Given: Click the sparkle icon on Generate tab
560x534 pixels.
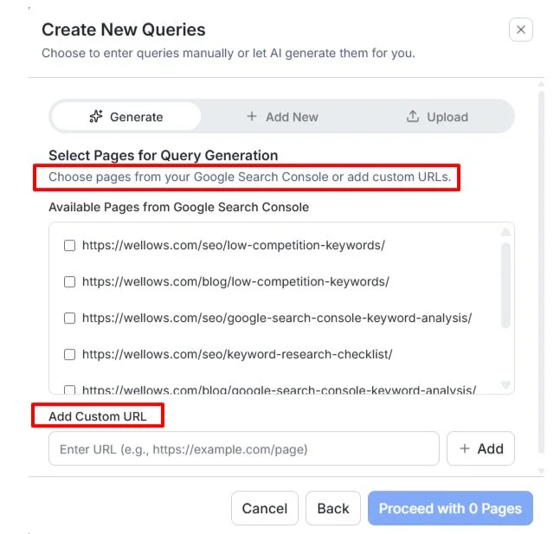Looking at the screenshot, I should (97, 117).
